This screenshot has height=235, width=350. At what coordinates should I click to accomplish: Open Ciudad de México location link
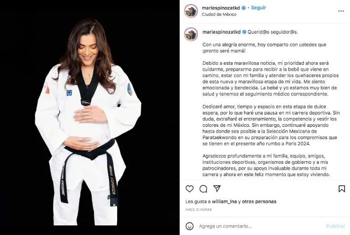[x=219, y=14]
